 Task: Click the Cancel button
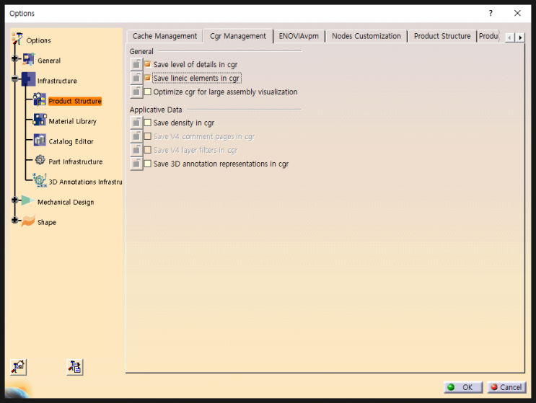(506, 387)
